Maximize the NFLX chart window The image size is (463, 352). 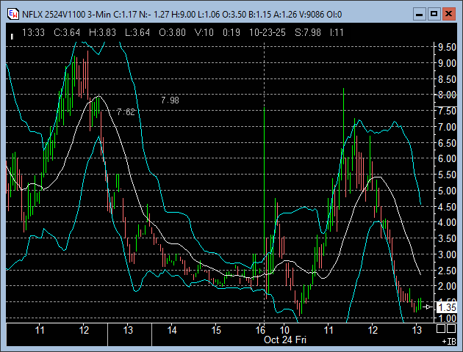pos(434,13)
